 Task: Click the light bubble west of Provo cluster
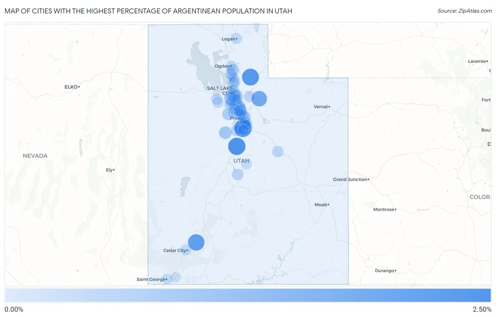(x=225, y=133)
